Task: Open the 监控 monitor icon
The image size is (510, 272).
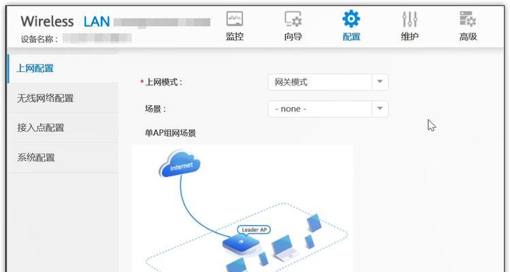Action: tap(234, 19)
